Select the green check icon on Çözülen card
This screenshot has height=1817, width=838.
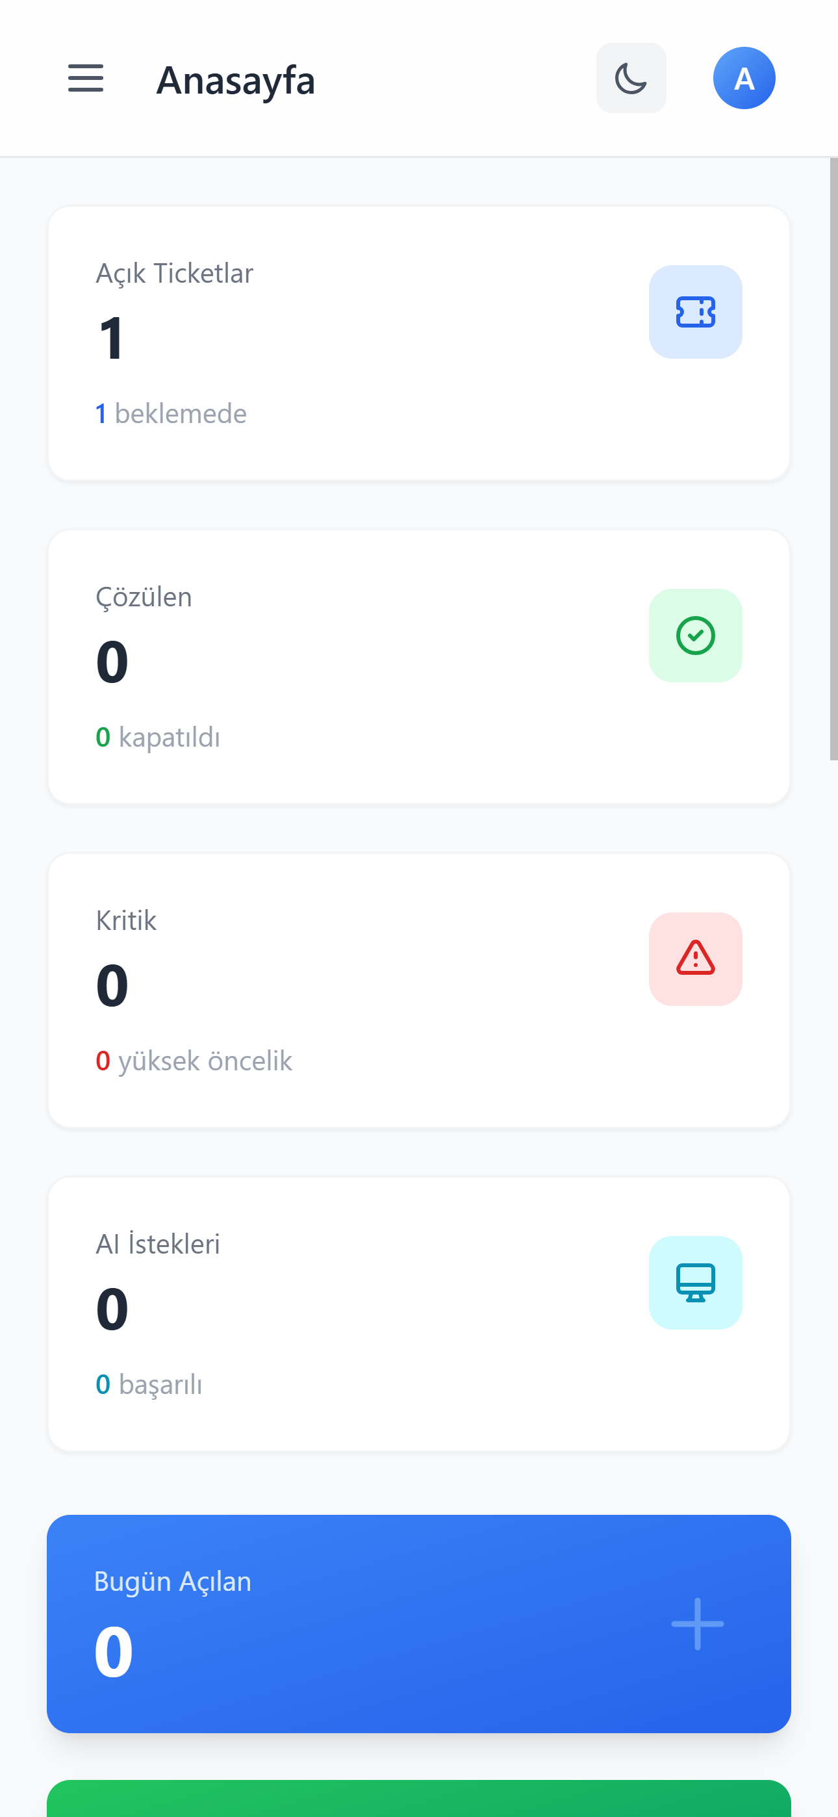coord(696,636)
